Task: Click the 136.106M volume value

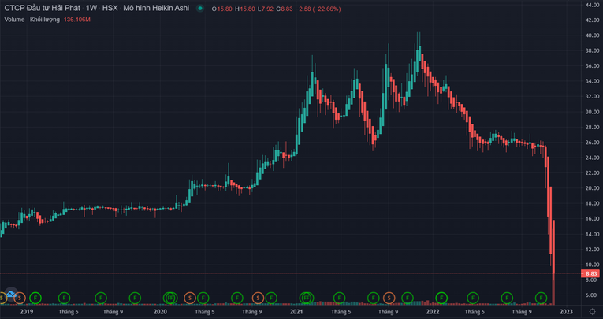Action: pyautogui.click(x=77, y=18)
